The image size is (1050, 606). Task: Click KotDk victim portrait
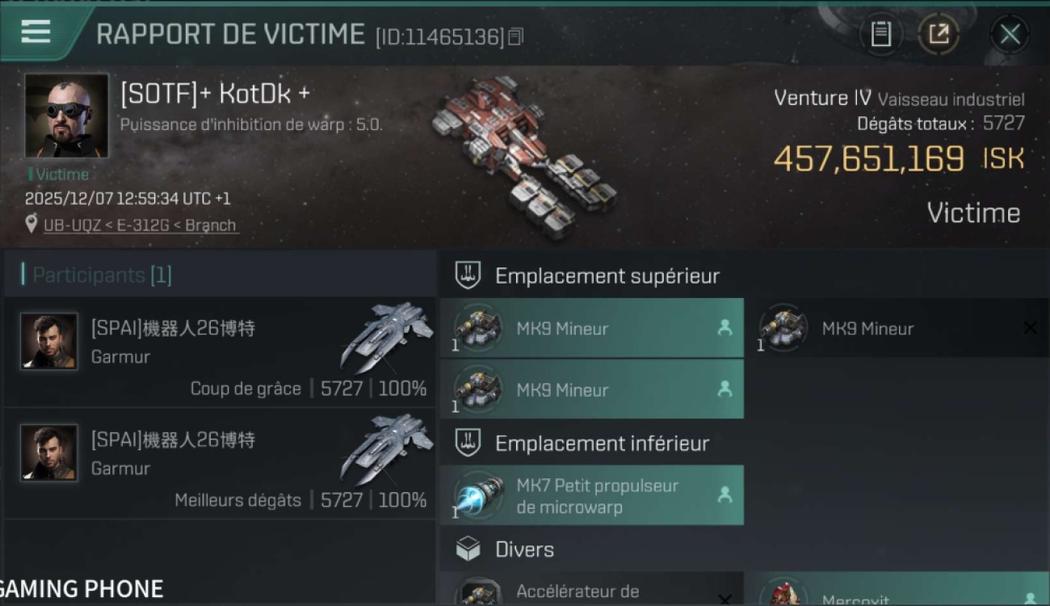[66, 116]
